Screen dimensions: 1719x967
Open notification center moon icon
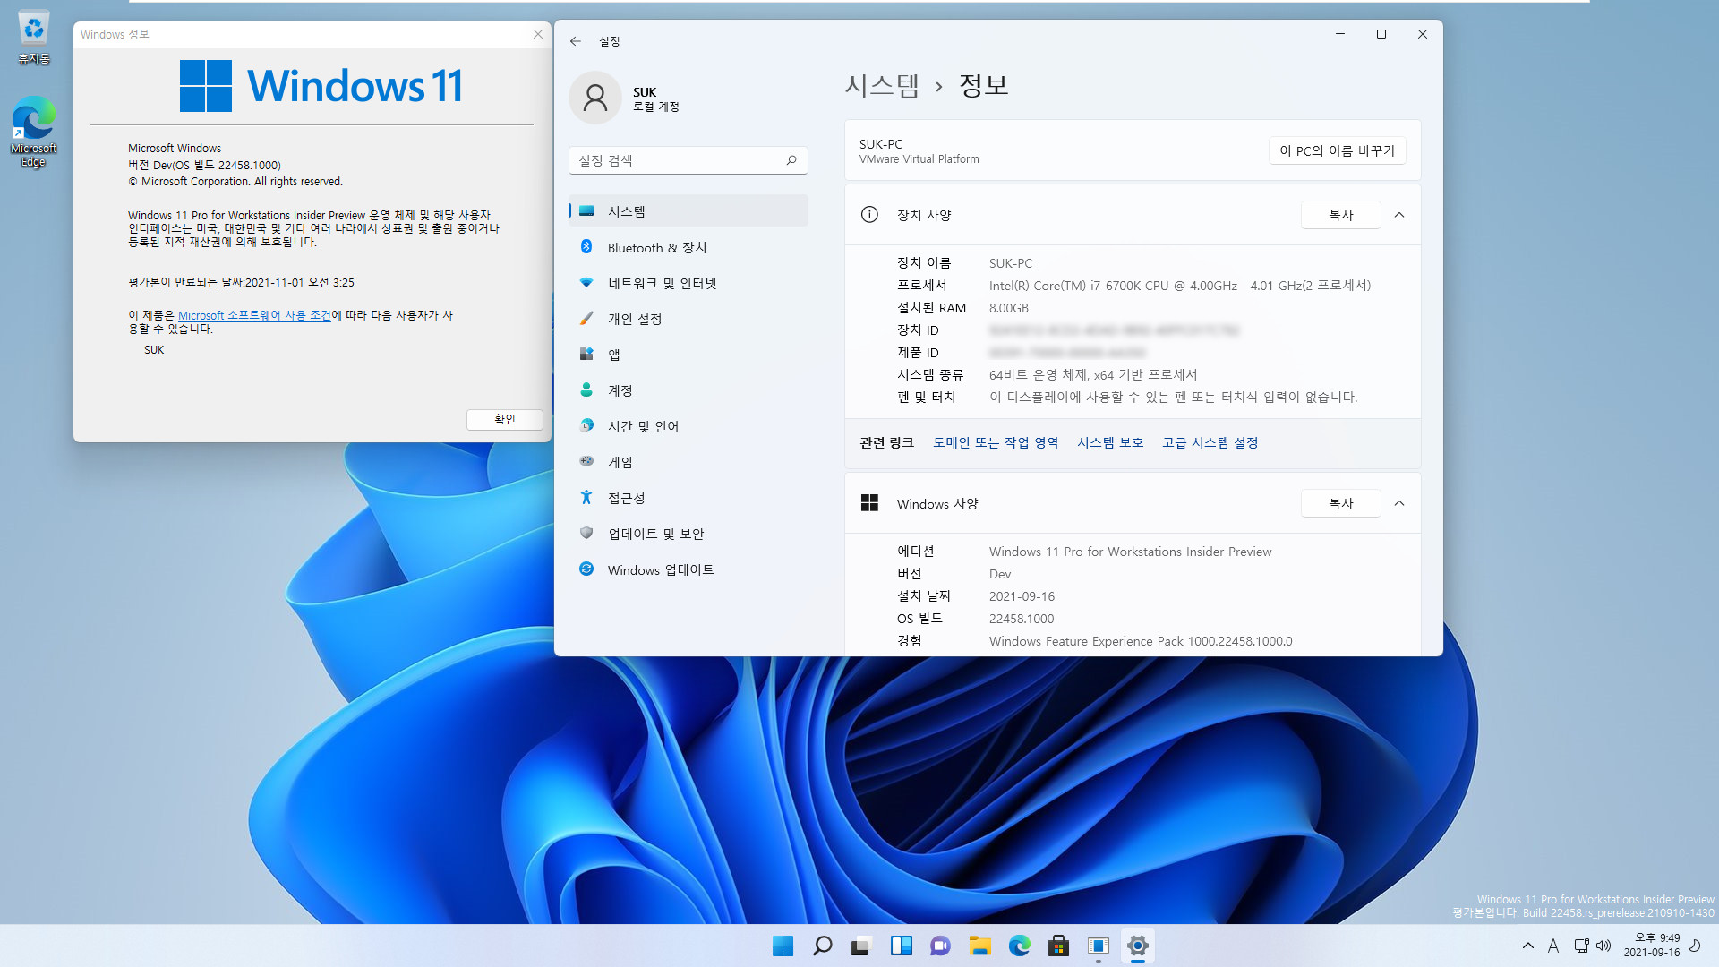point(1695,946)
